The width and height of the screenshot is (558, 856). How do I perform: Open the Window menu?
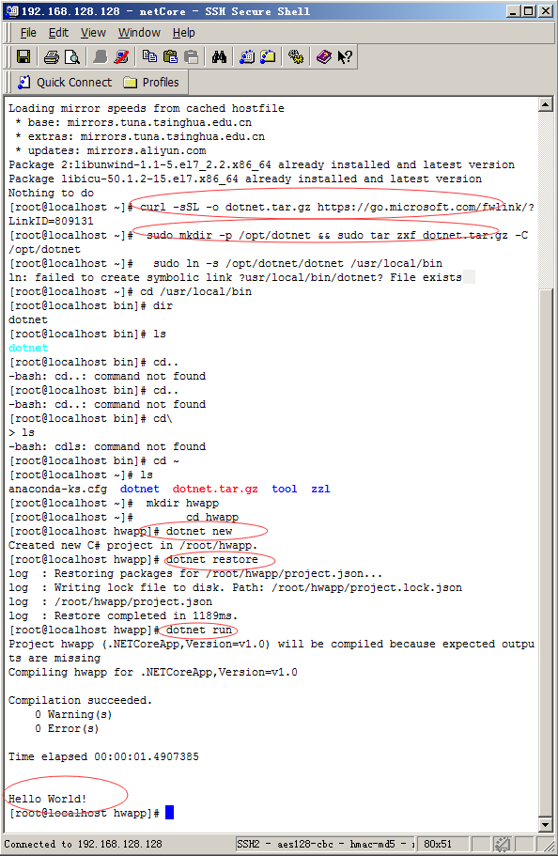point(139,33)
